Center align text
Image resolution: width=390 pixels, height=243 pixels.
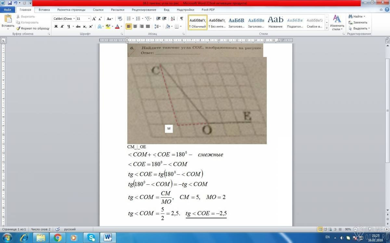[x=135, y=27]
